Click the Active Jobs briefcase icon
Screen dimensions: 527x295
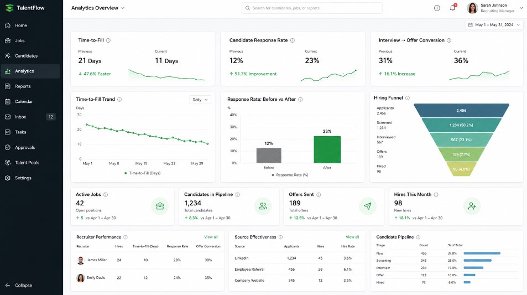point(160,206)
